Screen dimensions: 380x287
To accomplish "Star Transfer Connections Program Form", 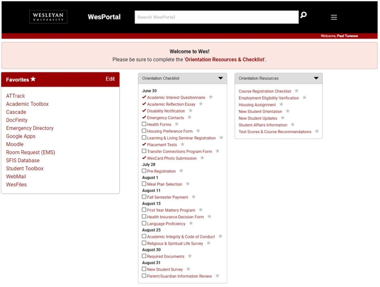I will [x=218, y=151].
